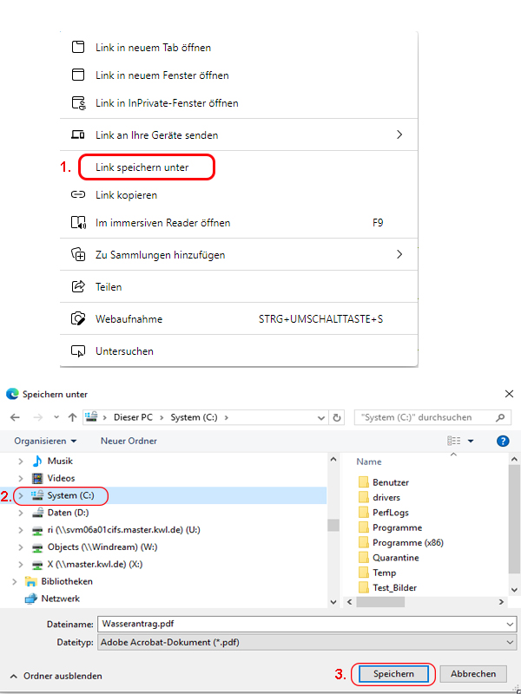Select the drivers folder
The height and width of the screenshot is (694, 521).
pos(386,497)
